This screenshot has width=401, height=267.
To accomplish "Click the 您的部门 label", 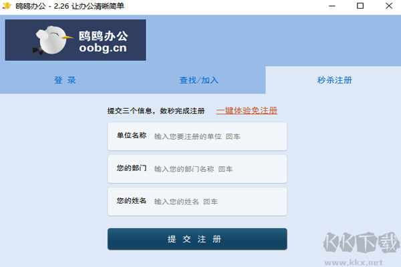I will (132, 168).
